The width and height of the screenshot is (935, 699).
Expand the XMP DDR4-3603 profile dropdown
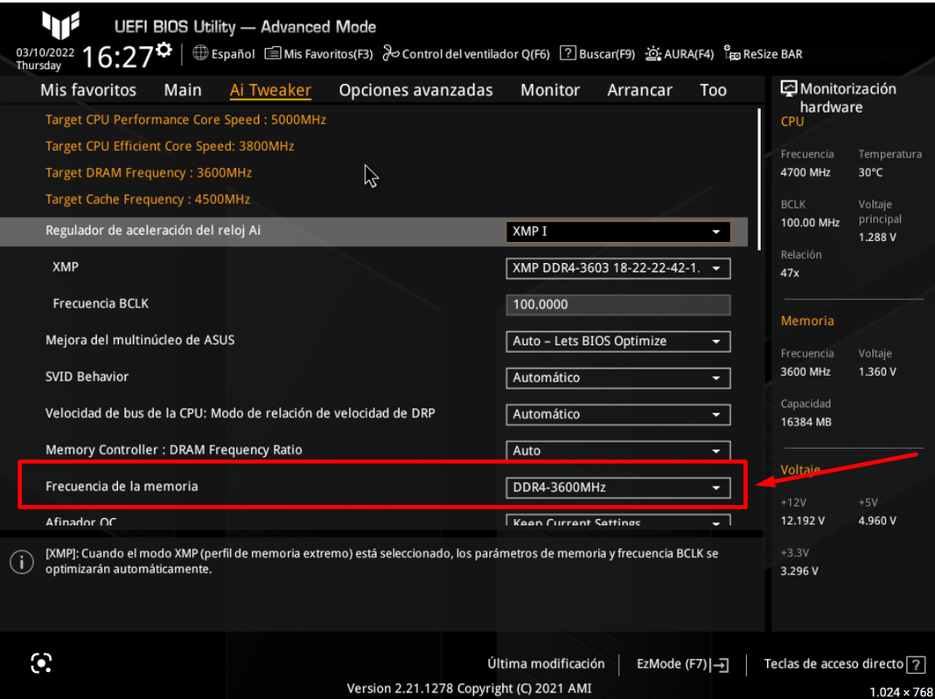point(618,268)
